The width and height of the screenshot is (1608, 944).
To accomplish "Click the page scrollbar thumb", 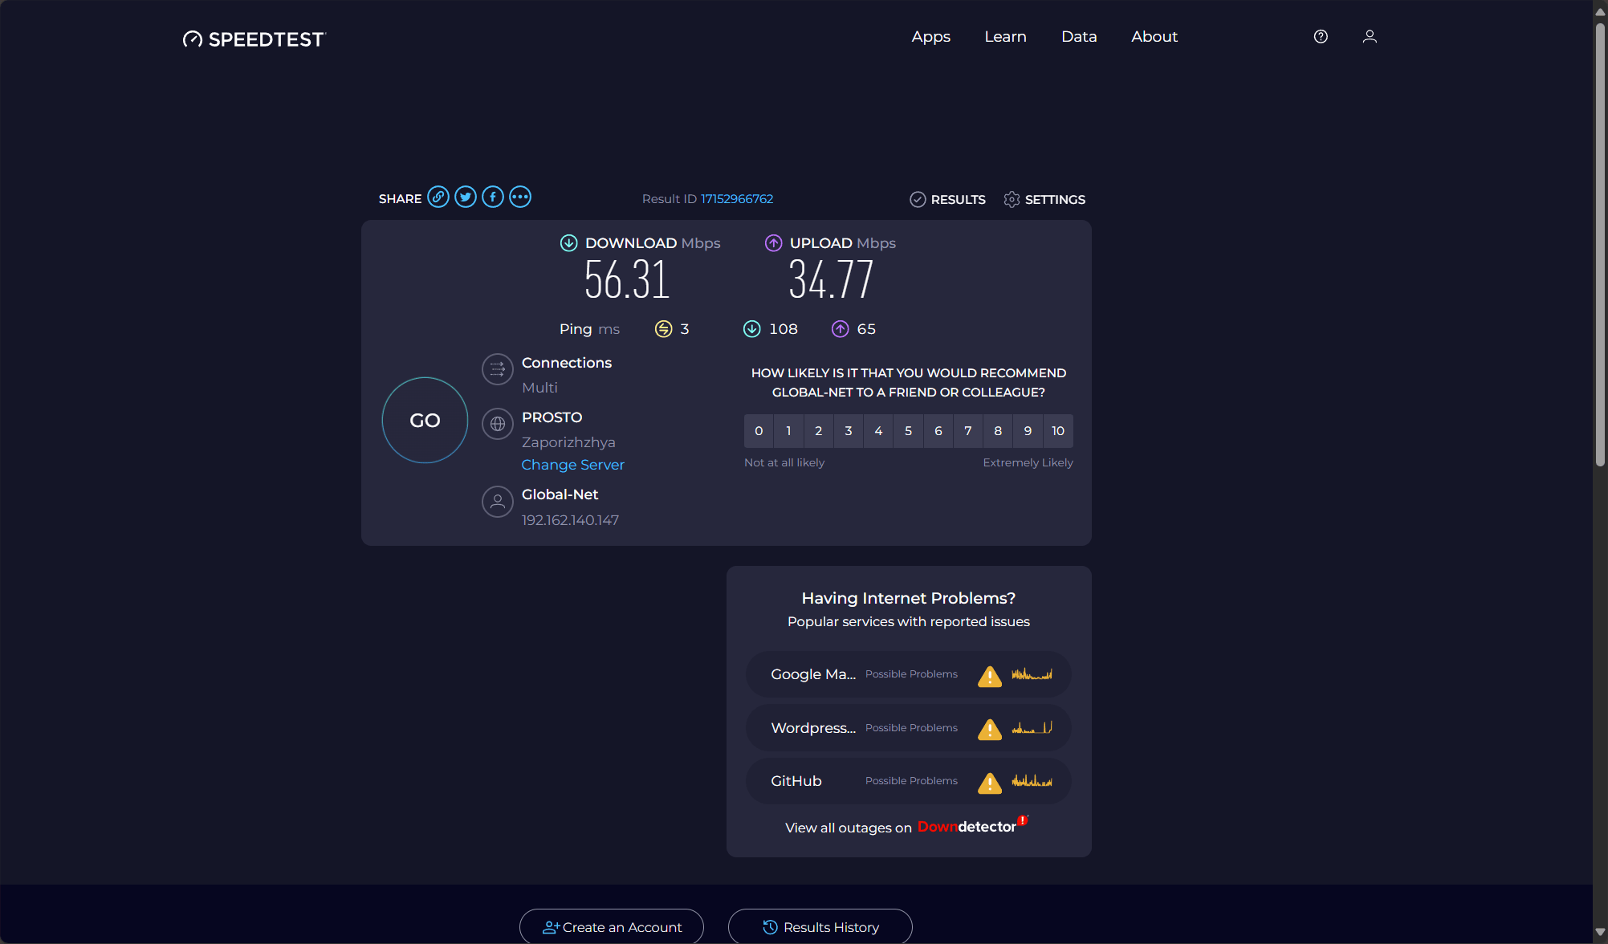I will 1600,245.
